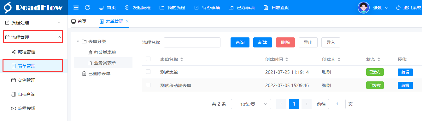This screenshot has width=422, height=121.
Task: Check the box for 测试表单 row
Action: [148, 72]
